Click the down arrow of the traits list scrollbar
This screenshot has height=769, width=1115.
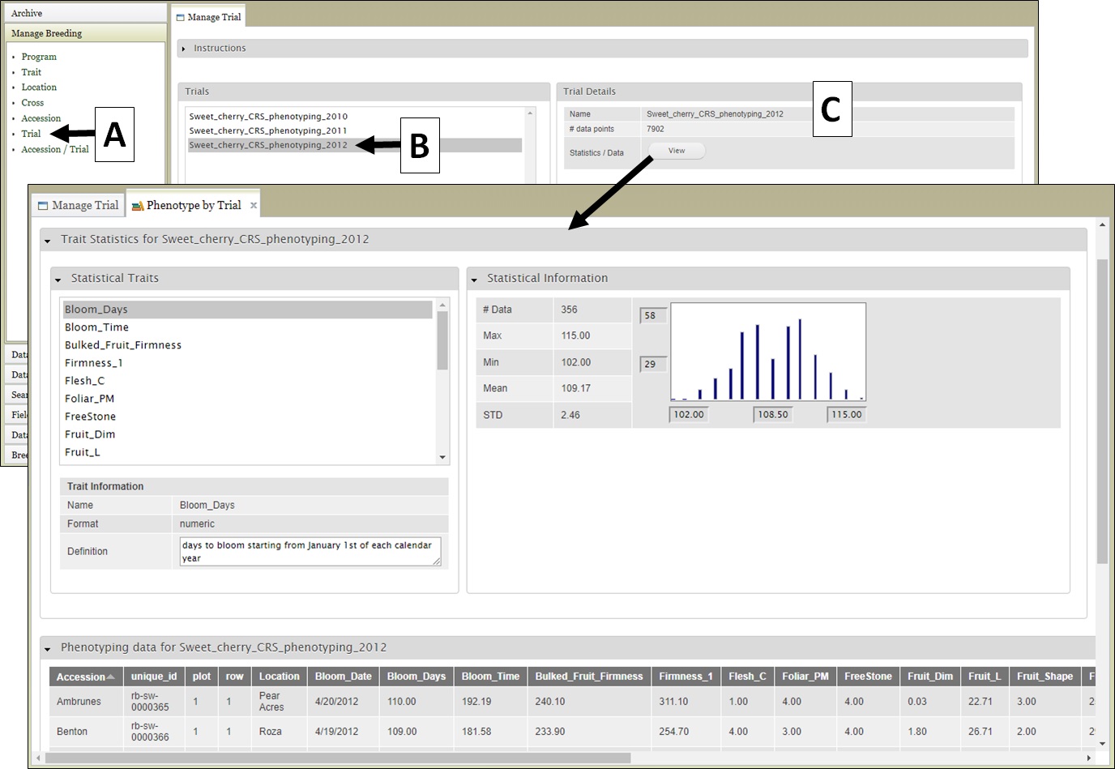[x=442, y=458]
